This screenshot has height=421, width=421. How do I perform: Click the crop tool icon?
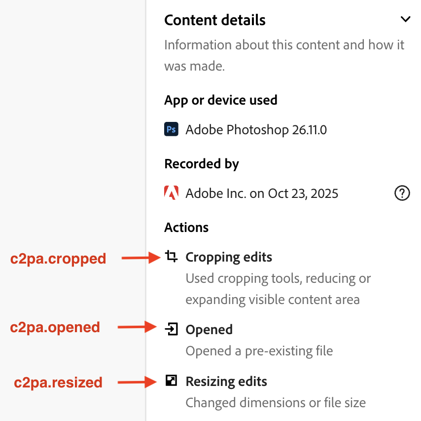[x=171, y=257]
